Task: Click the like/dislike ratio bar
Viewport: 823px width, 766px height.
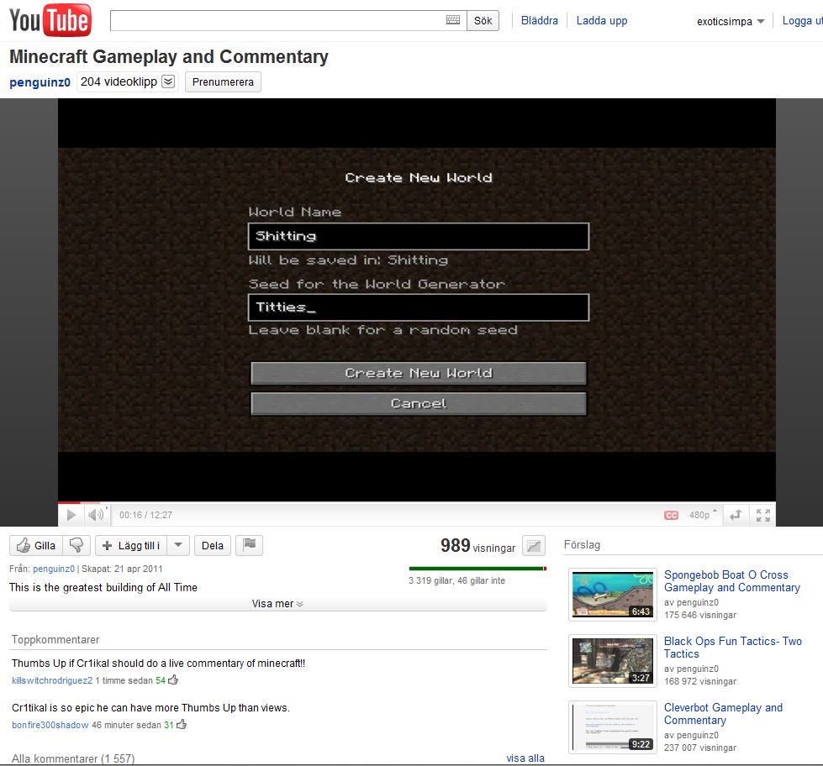Action: click(477, 569)
